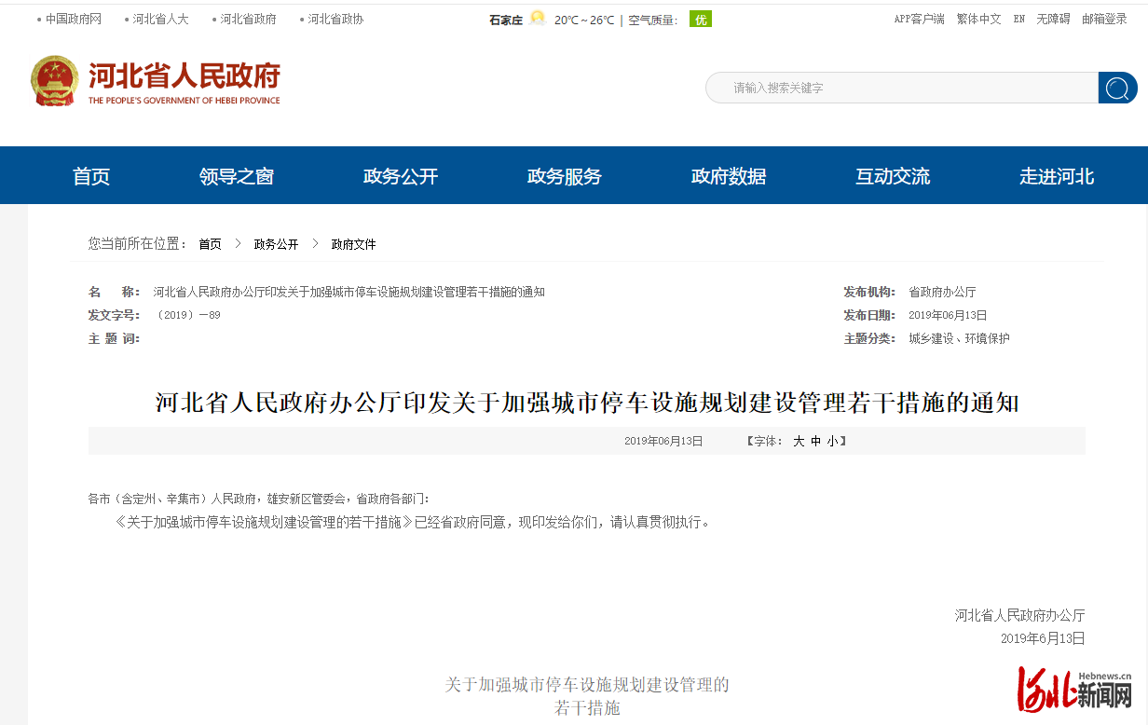Open the 政务服务 dropdown menu
This screenshot has width=1148, height=725.
563,175
